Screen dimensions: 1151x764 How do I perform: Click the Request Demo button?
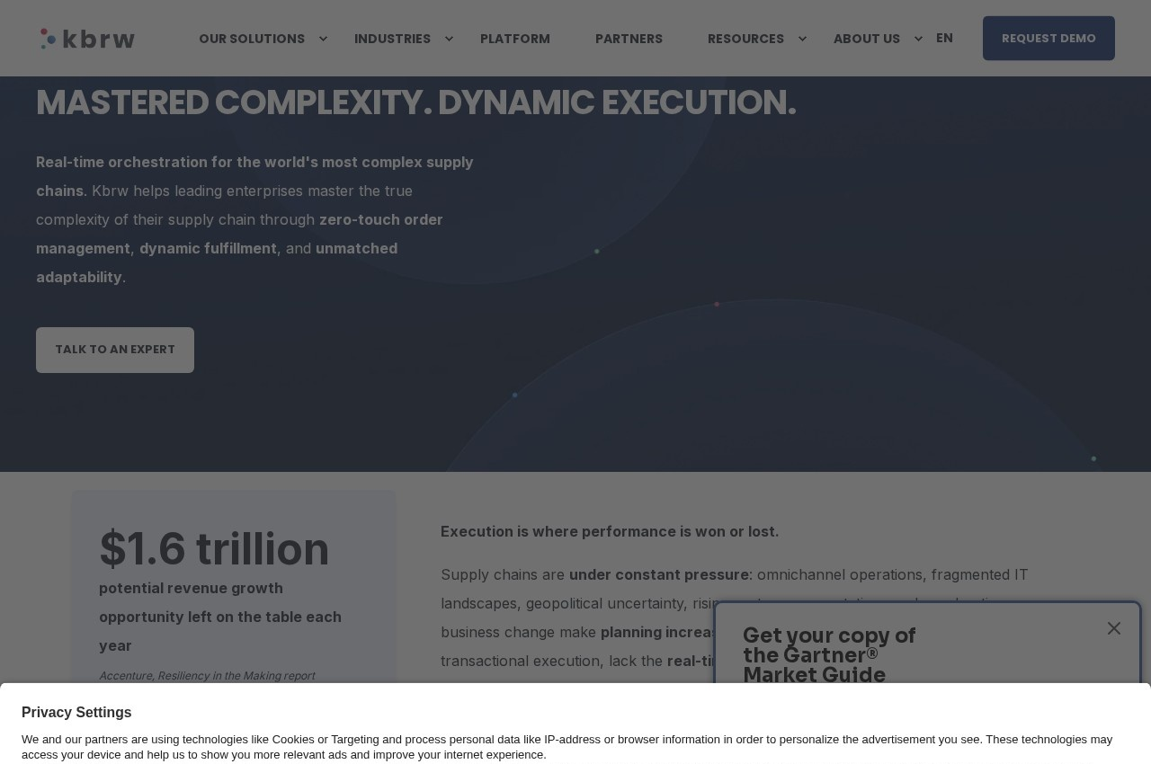tap(1048, 38)
